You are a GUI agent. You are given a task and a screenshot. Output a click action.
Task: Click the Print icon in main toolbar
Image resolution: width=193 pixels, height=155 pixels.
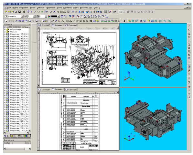(x=24, y=12)
